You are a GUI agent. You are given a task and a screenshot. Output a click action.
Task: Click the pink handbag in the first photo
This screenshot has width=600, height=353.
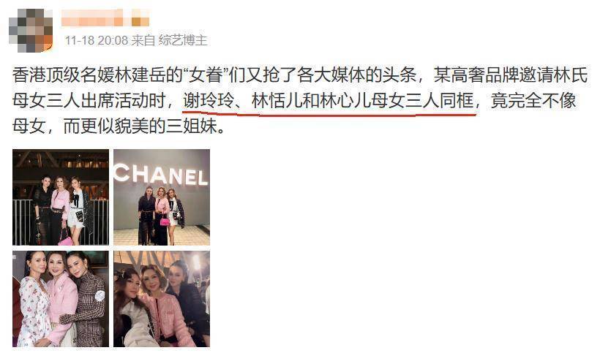point(65,240)
